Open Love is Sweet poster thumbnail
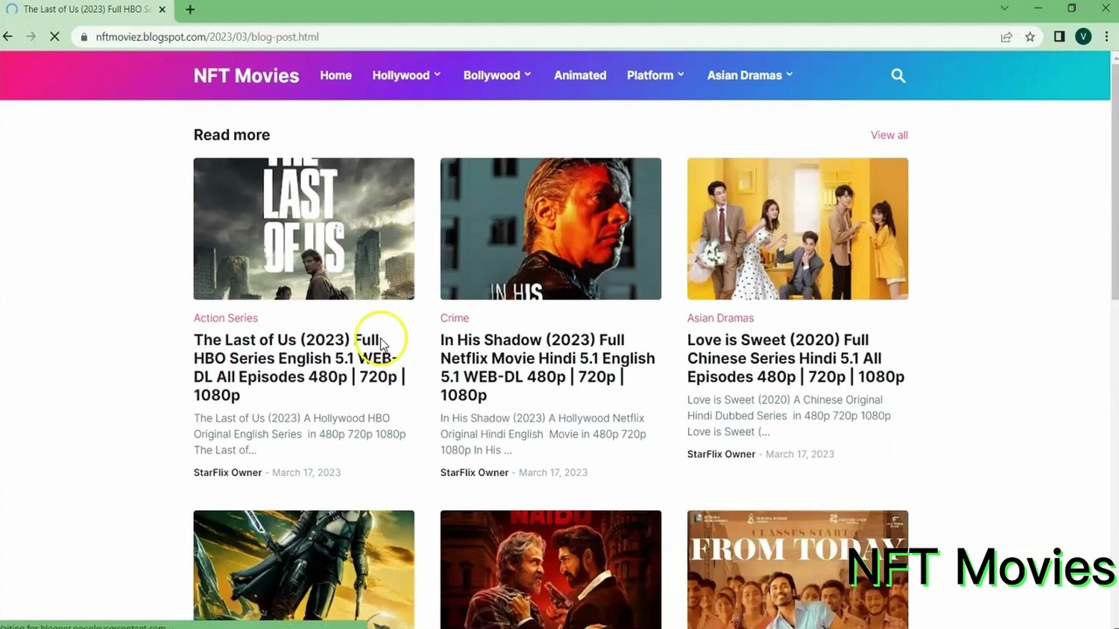 click(797, 229)
